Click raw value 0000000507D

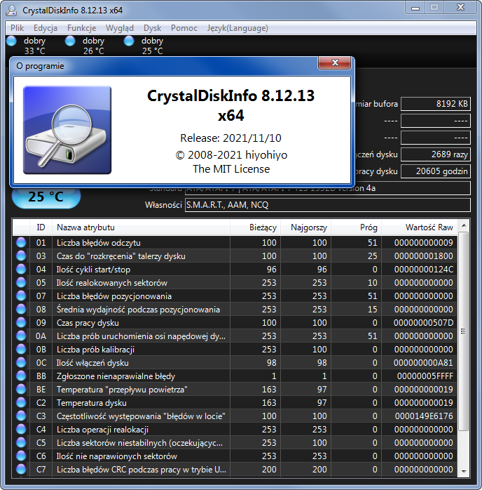point(423,322)
